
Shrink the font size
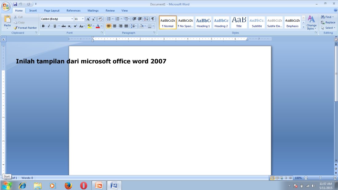click(x=94, y=19)
